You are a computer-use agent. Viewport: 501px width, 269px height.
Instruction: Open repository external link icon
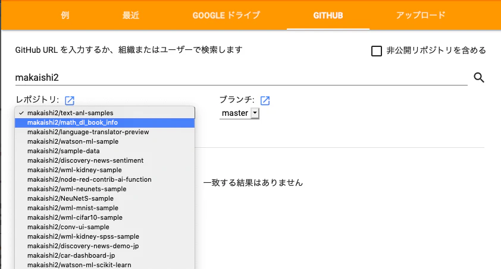click(70, 100)
